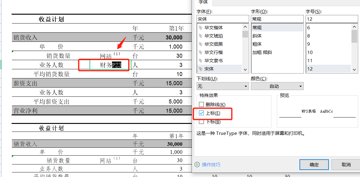The height and width of the screenshot is (177, 360).
Task: Click the TrueType icon next to 华文隶书
Action: pyautogui.click(x=201, y=60)
